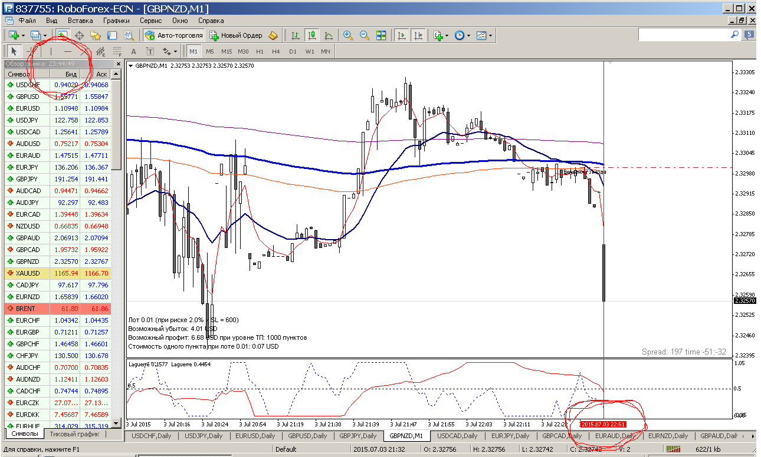Screen dimensions: 761x457
Task: Open the Файл menu
Action: tap(27, 20)
